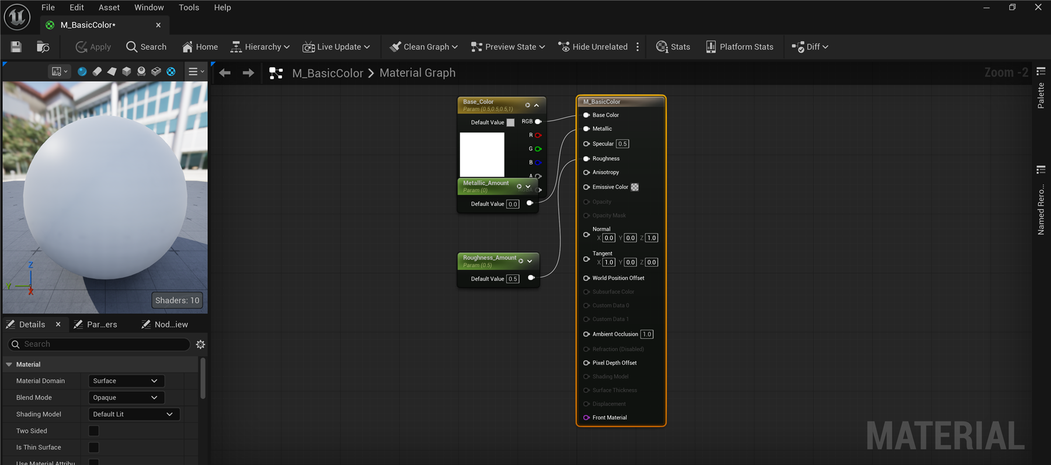Open the Clean Graph dropdown
1051x465 pixels.
pyautogui.click(x=424, y=47)
